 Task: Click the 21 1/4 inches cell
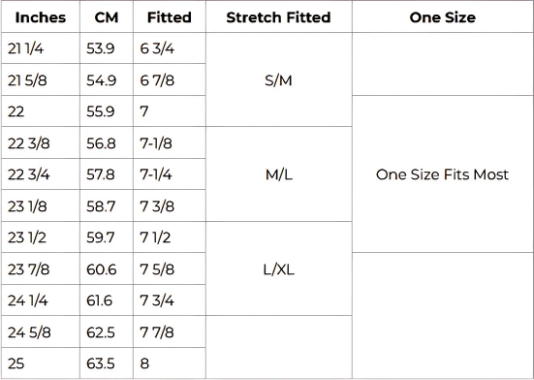click(x=41, y=48)
